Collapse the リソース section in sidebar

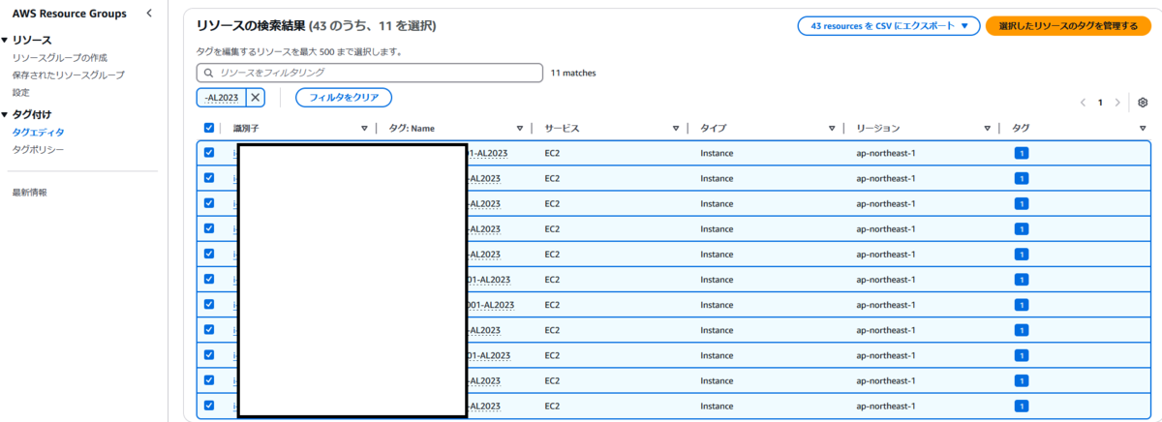coord(5,40)
